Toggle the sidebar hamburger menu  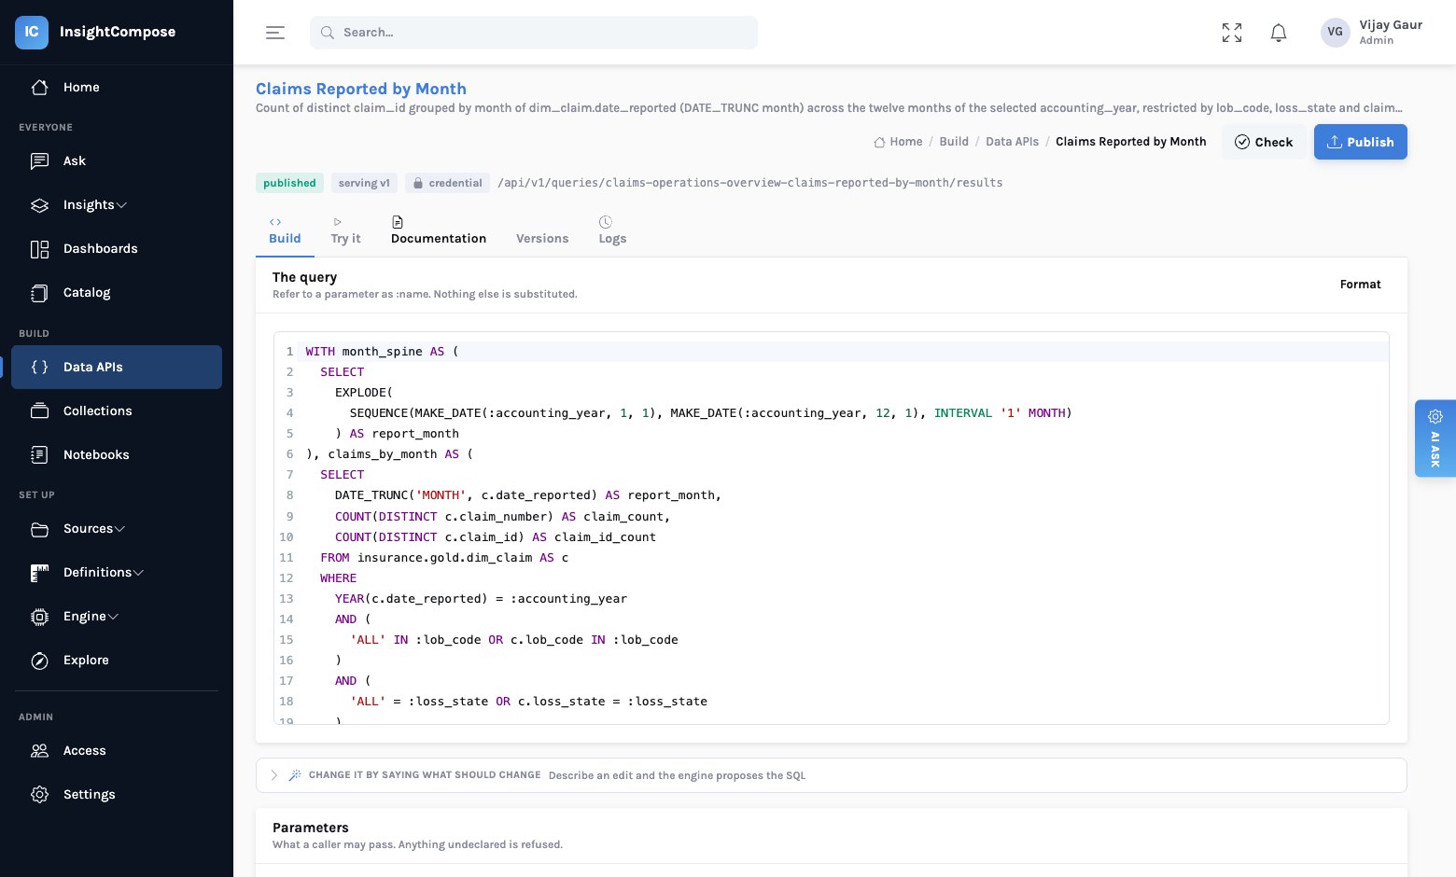[275, 33]
